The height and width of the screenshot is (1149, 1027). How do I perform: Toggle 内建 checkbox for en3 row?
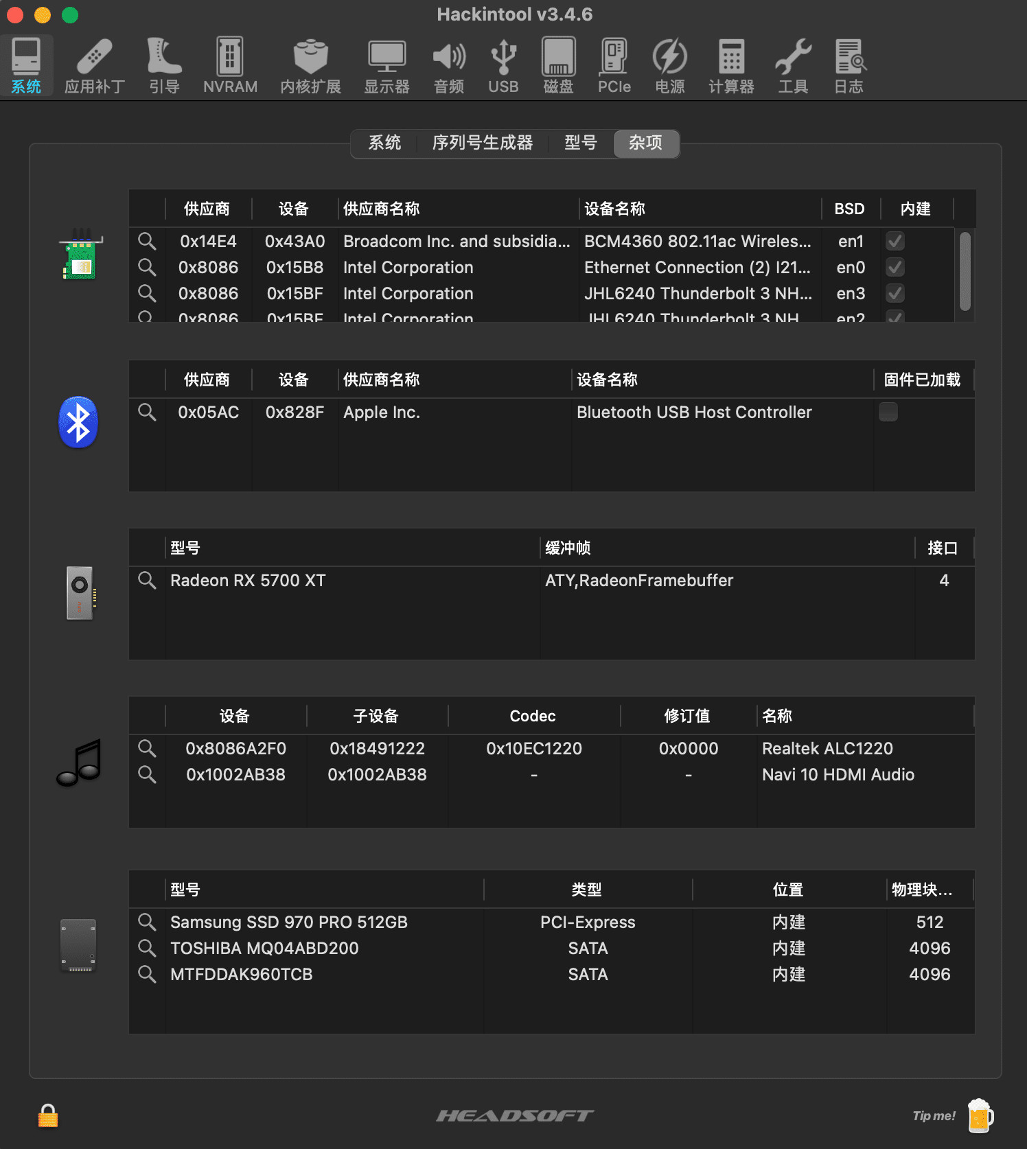pyautogui.click(x=895, y=293)
